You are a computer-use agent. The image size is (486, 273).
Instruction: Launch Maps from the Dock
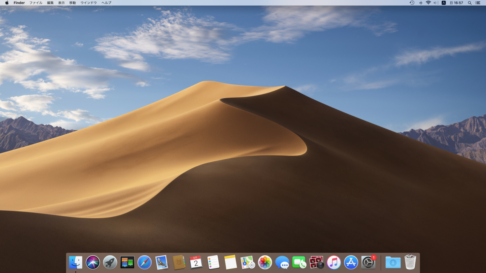pyautogui.click(x=247, y=262)
